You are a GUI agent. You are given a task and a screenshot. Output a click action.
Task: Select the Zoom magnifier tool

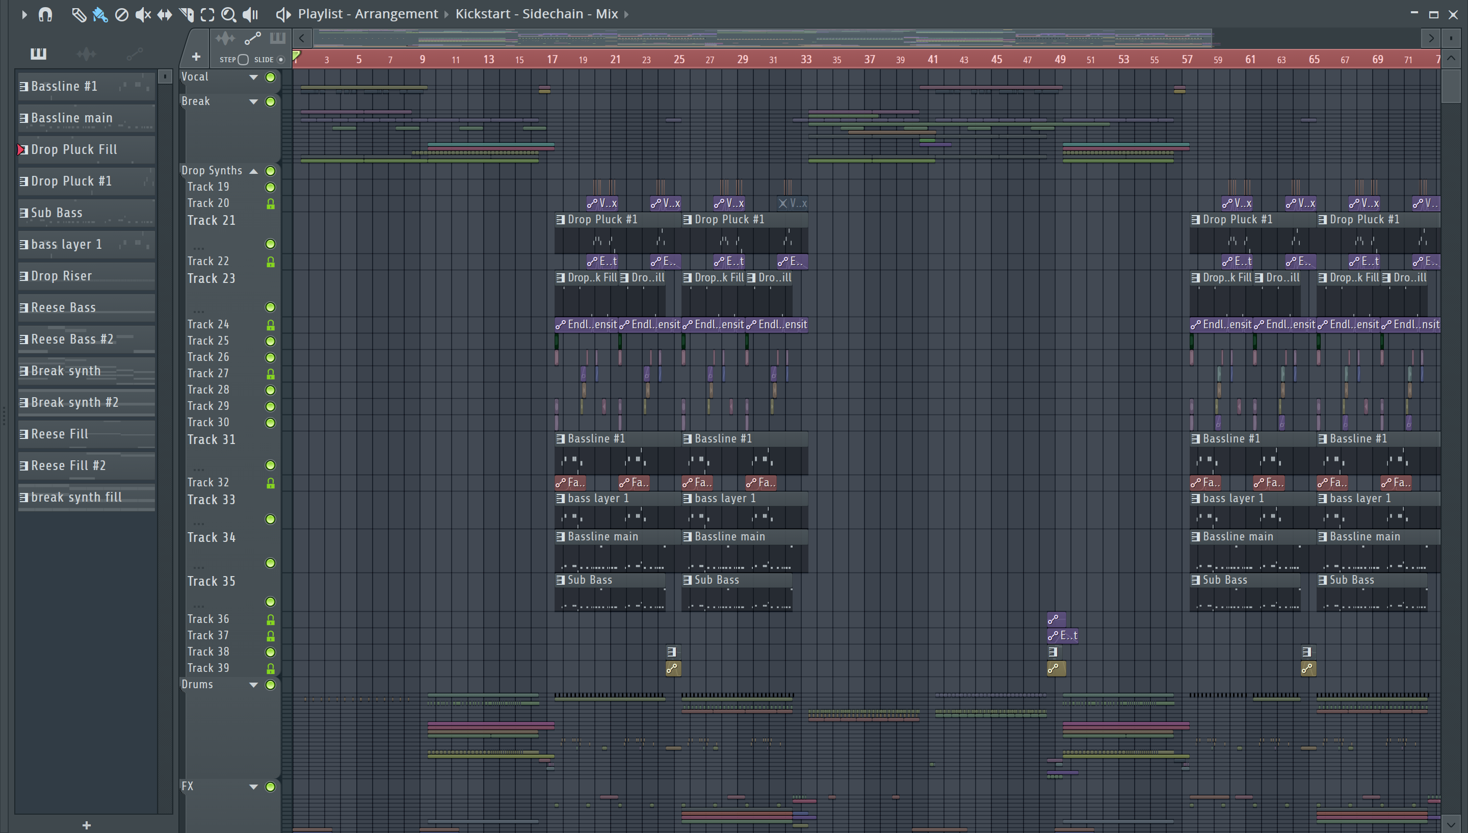point(229,14)
